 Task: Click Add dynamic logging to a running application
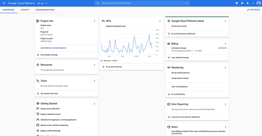(58, 120)
